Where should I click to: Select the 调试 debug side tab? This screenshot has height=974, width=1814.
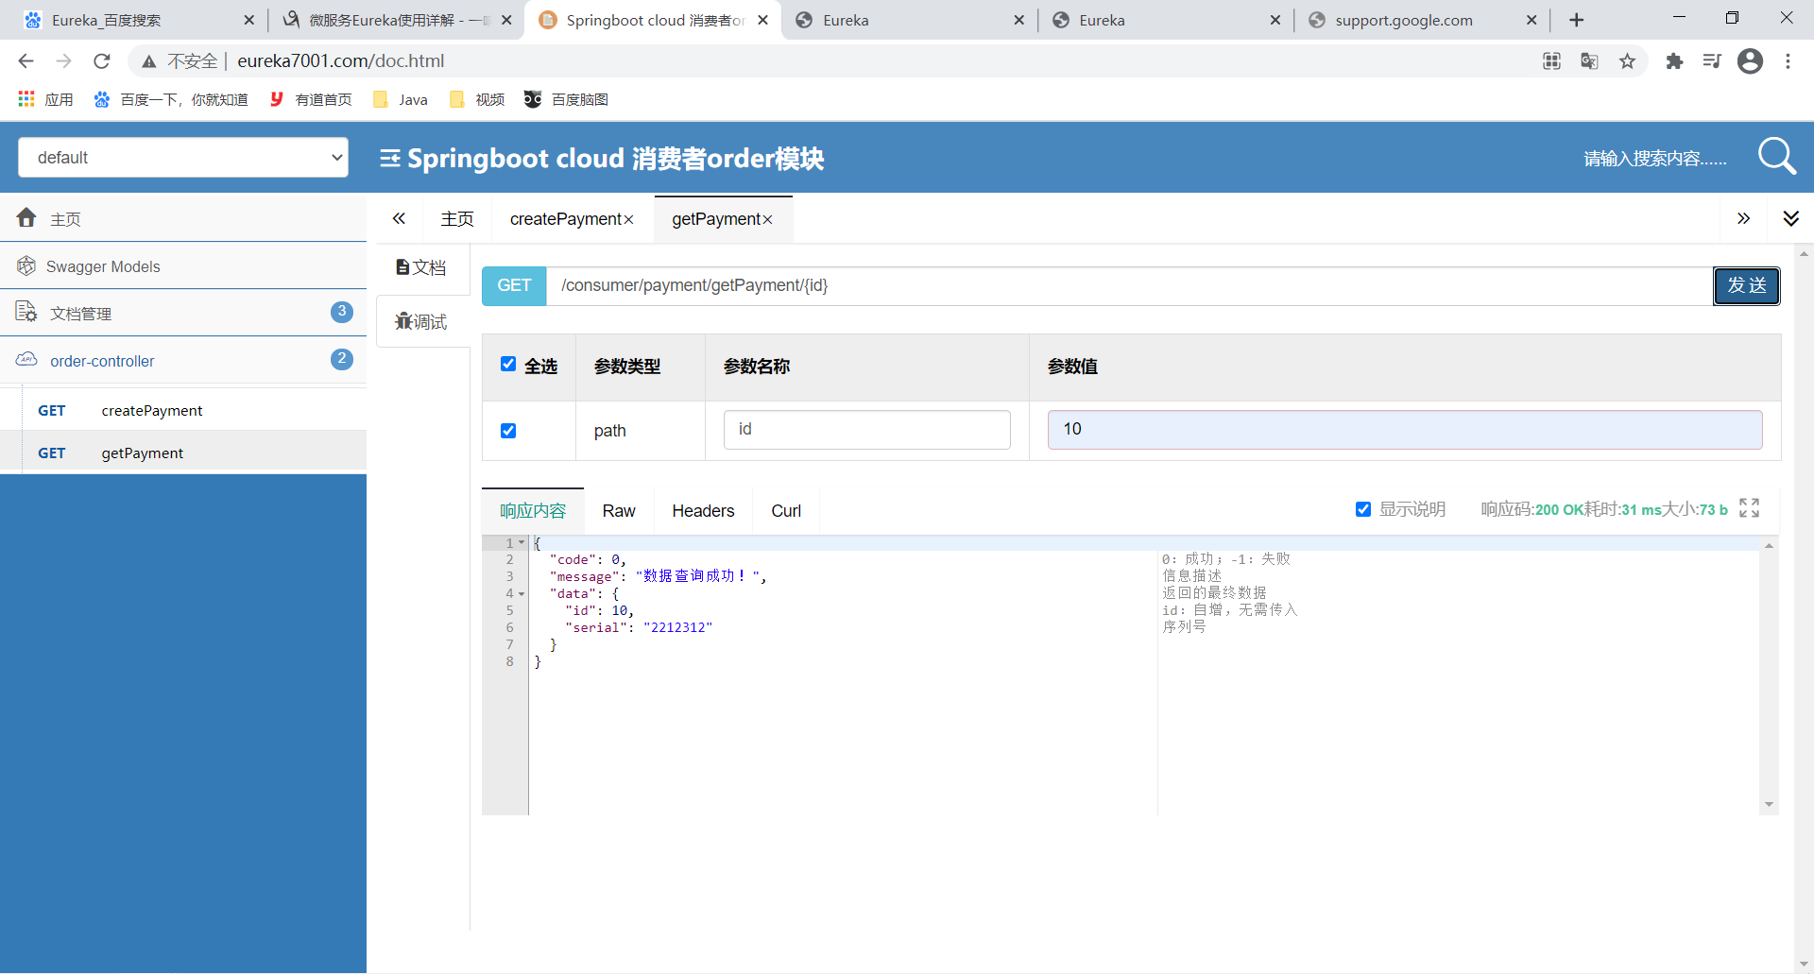[421, 321]
